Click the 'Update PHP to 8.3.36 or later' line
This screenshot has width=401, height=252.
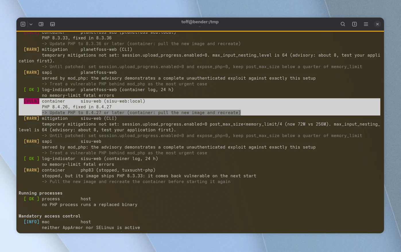141,44
